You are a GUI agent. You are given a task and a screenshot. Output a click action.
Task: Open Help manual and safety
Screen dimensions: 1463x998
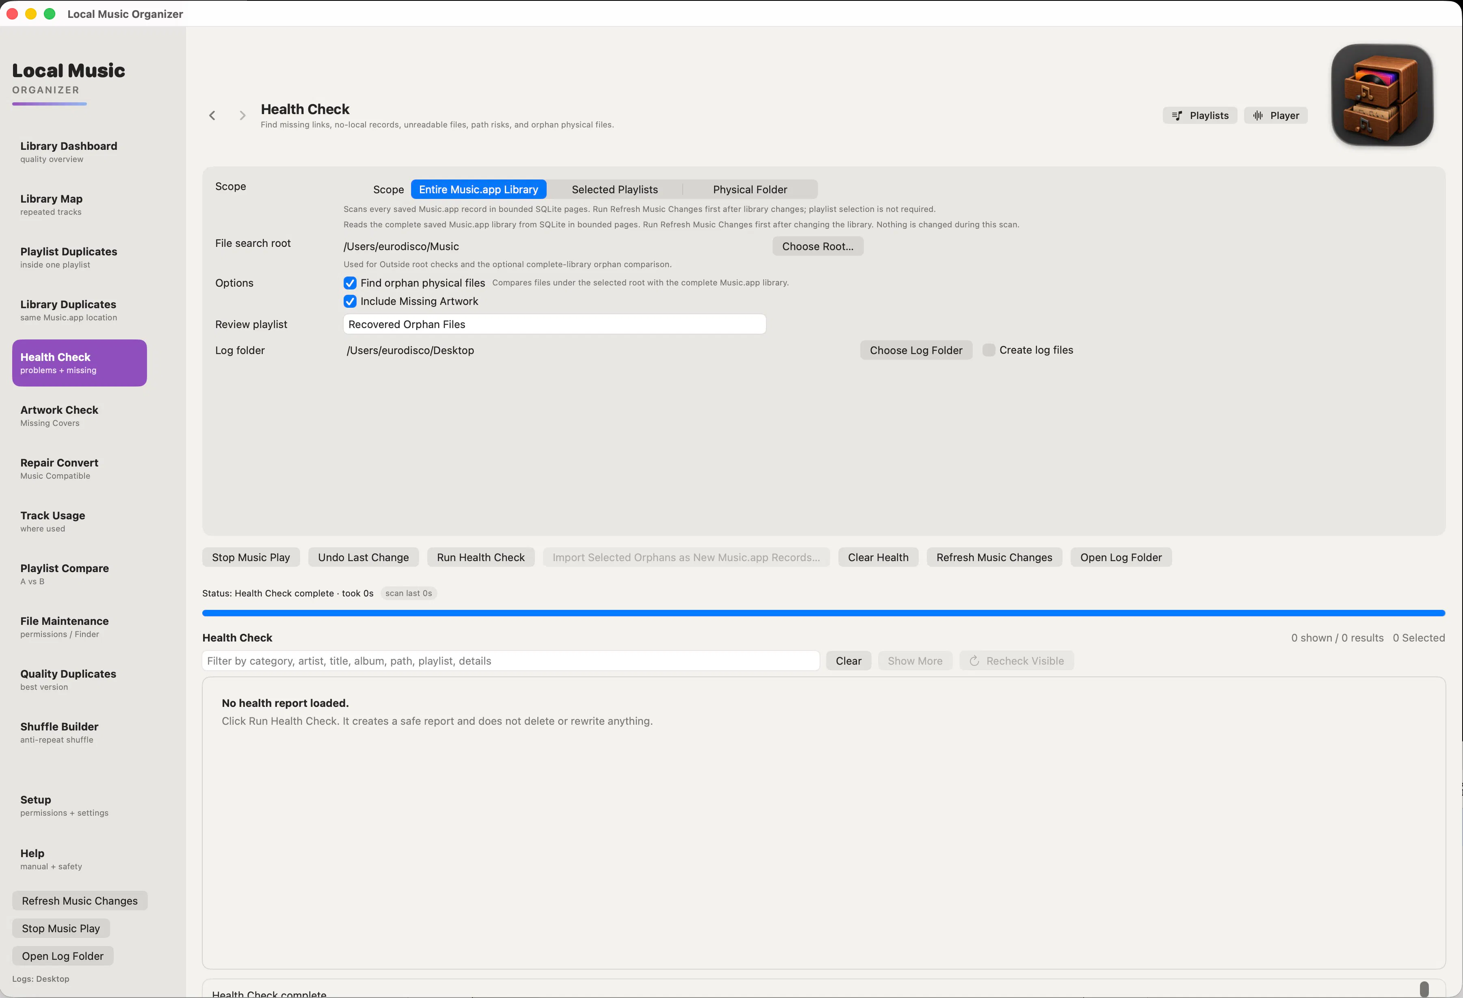pos(79,860)
